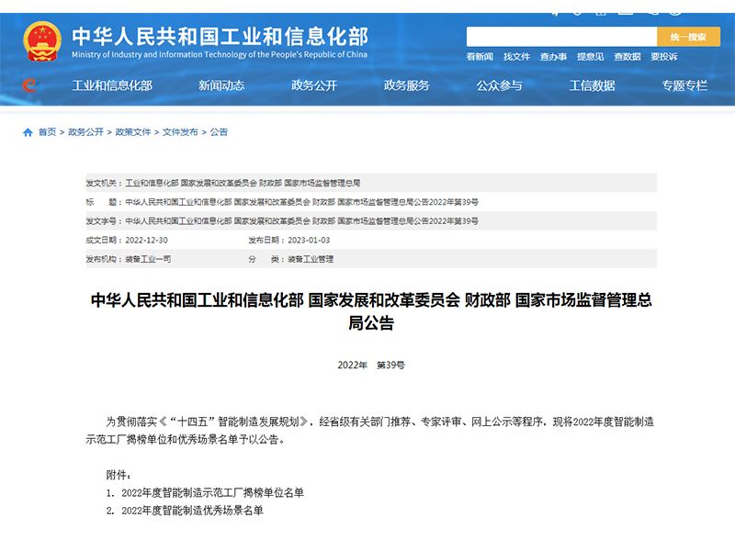This screenshot has width=735, height=551.
Task: Open the share icon in the top utility bar
Action: (x=555, y=9)
